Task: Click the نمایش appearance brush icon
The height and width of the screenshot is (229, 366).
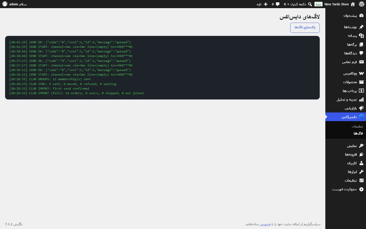Action: [362, 146]
